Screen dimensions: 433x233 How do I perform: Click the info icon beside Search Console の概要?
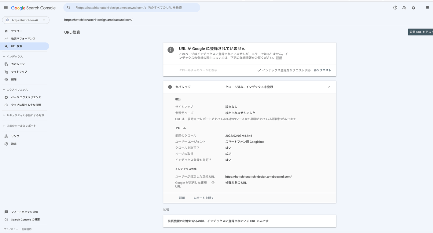[6, 220]
